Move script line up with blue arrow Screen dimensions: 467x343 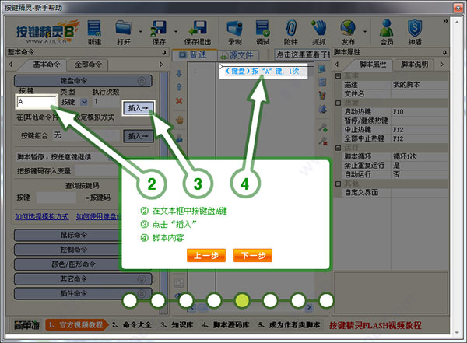point(179,87)
